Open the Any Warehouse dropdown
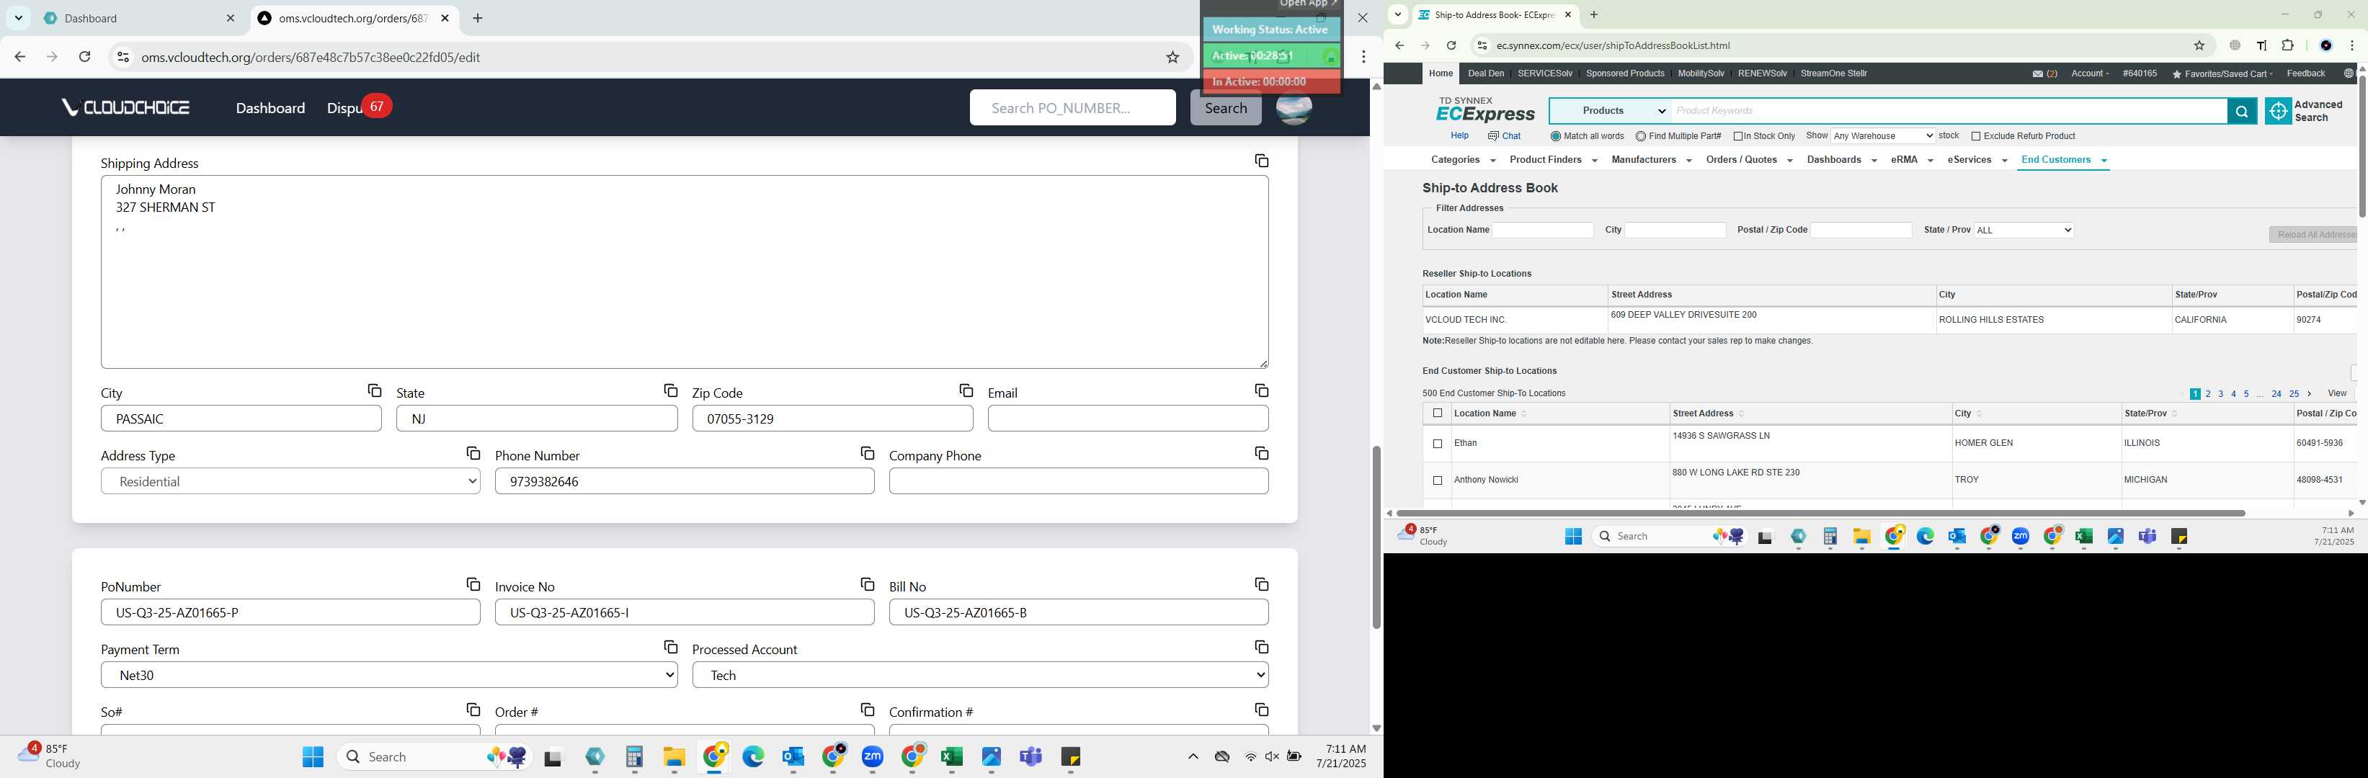 (1882, 136)
